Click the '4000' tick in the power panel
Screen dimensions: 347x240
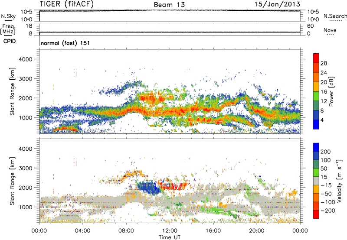(26, 59)
